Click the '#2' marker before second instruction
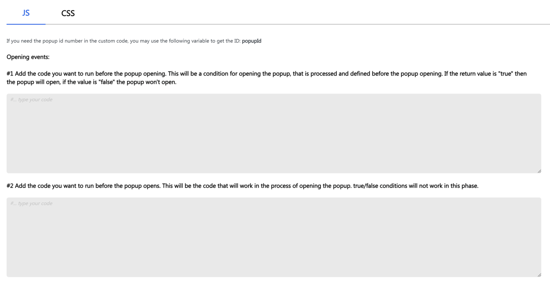 10,186
